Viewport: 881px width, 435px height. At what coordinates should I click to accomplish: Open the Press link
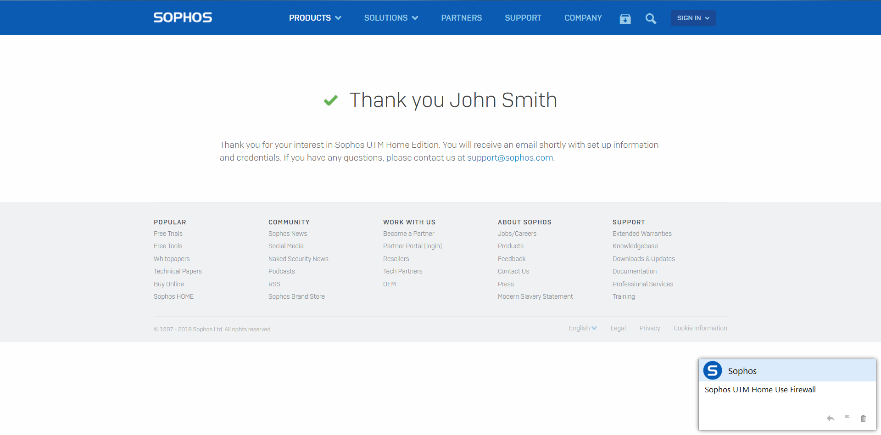click(506, 284)
